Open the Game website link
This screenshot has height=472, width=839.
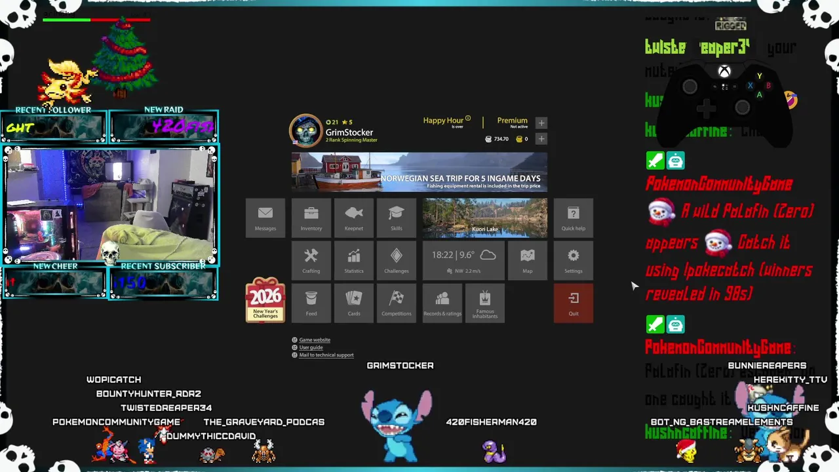pyautogui.click(x=315, y=340)
